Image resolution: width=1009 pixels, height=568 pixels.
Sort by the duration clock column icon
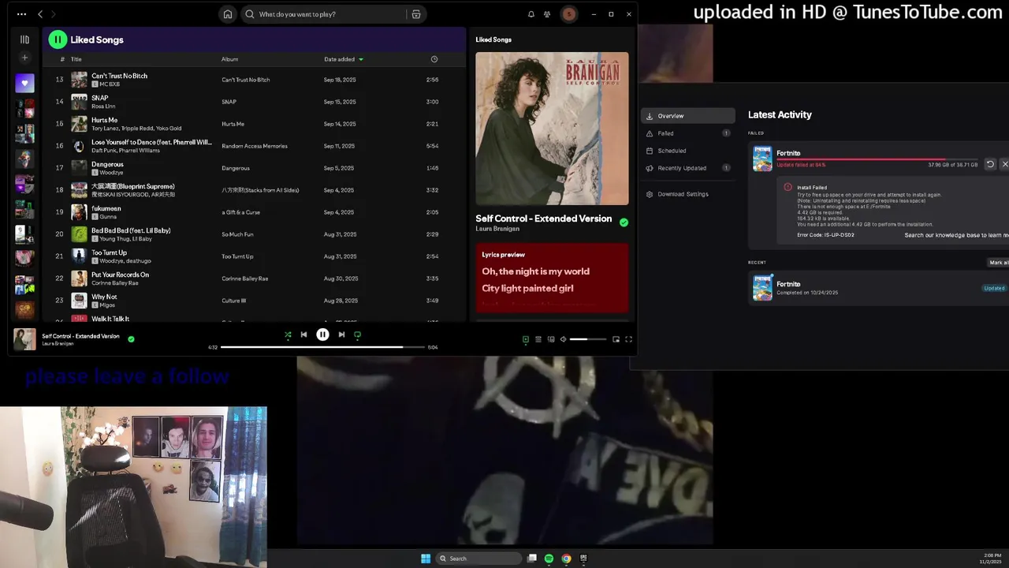point(434,59)
